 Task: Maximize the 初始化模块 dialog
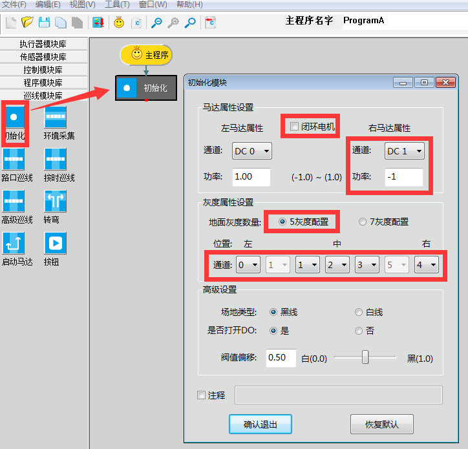point(424,82)
